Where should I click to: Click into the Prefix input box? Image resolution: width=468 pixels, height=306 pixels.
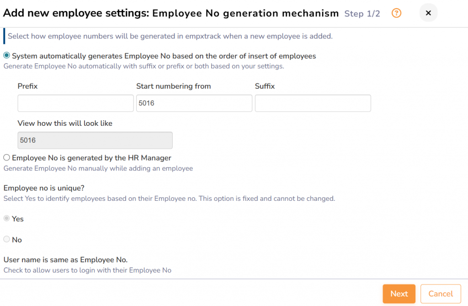(75, 103)
